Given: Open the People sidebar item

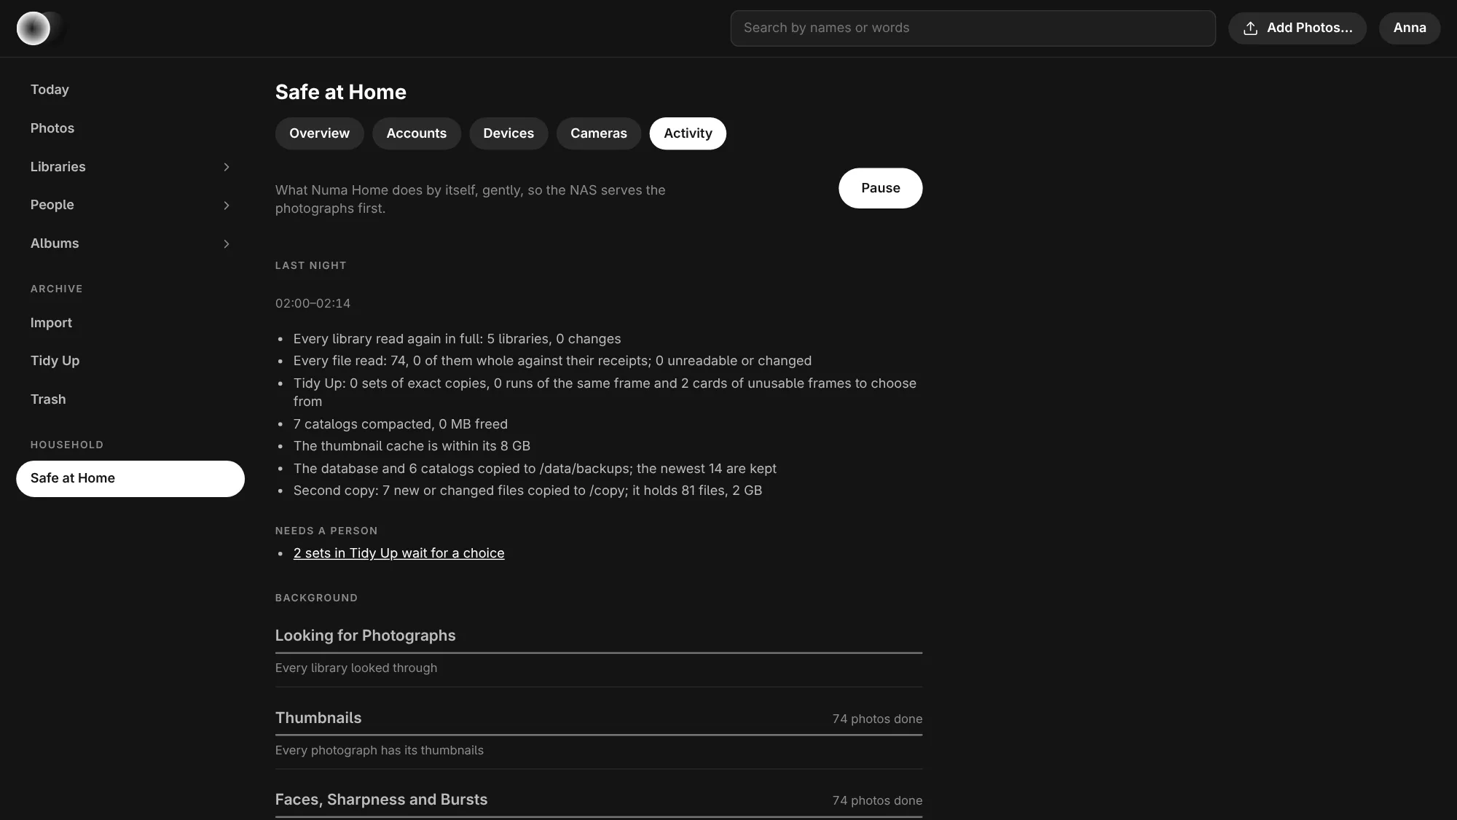Looking at the screenshot, I should pyautogui.click(x=130, y=205).
